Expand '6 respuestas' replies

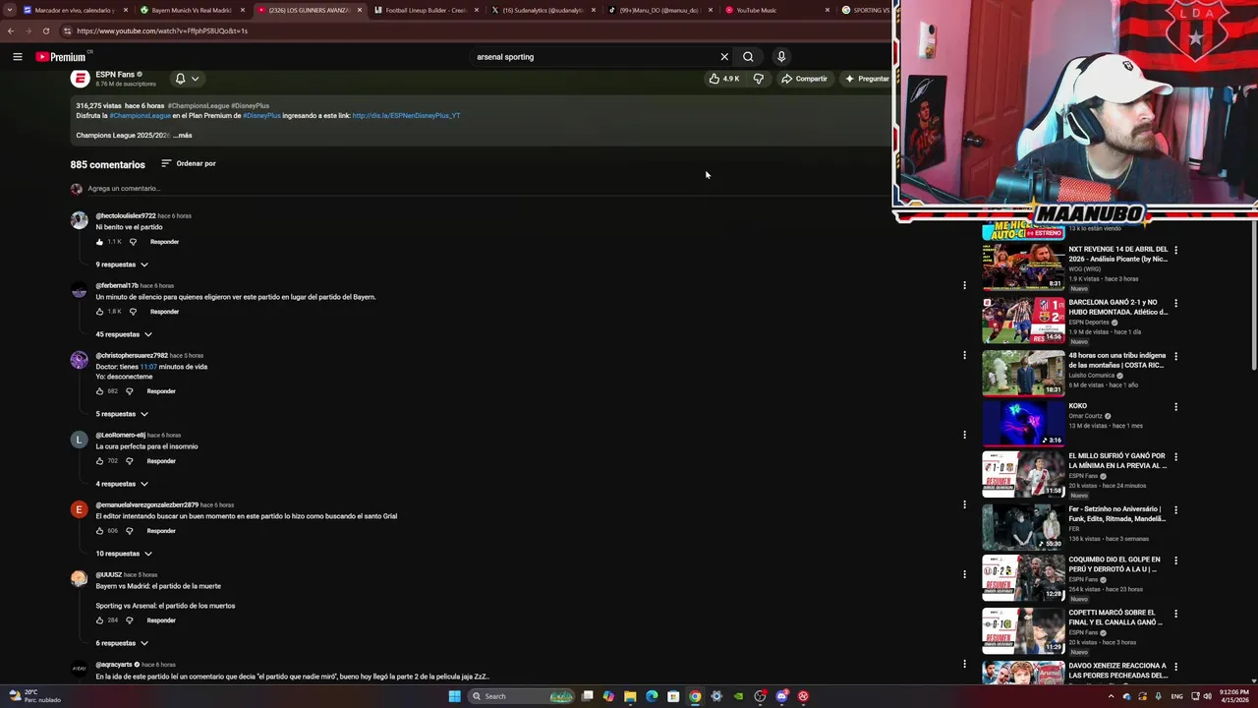[x=122, y=643]
